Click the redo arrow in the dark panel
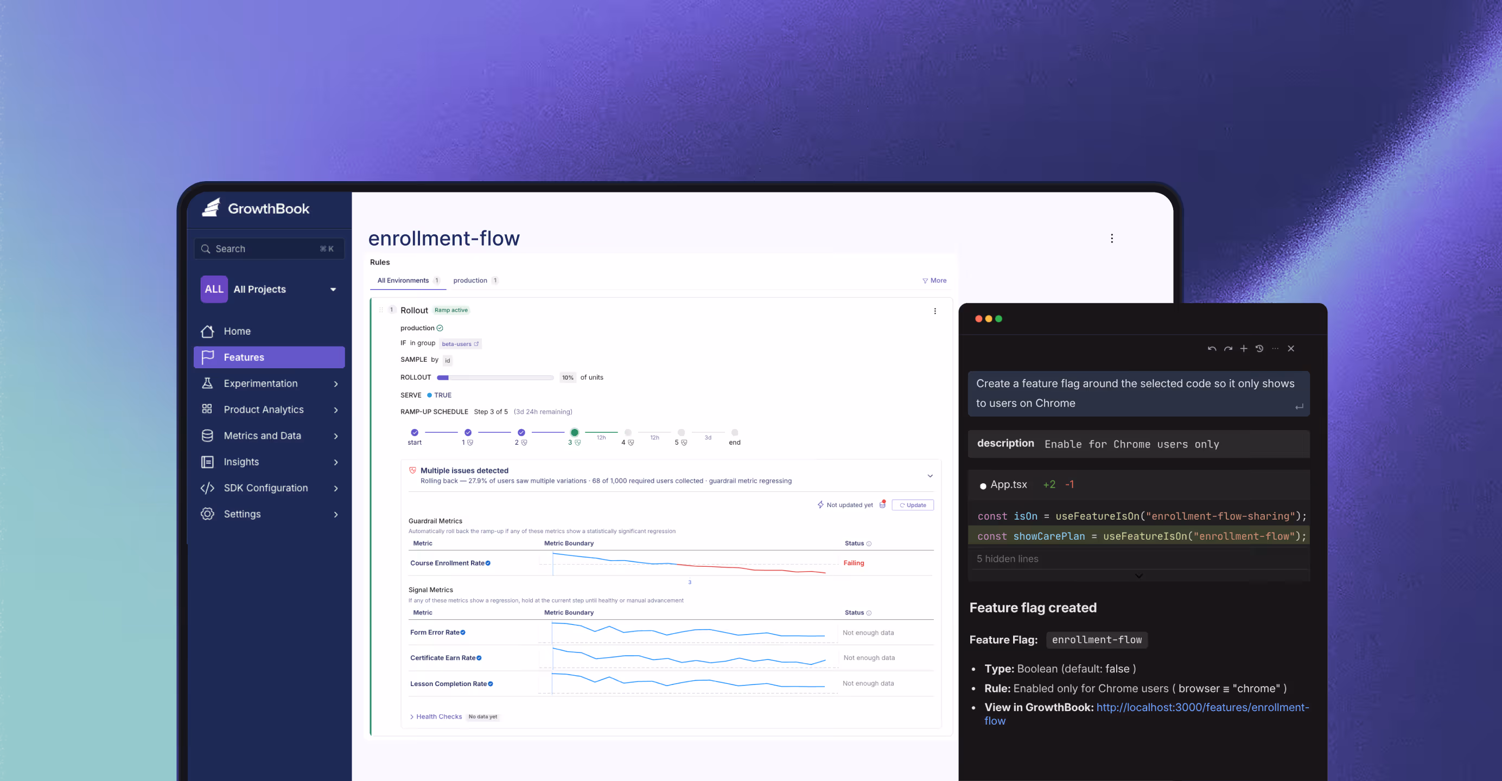The height and width of the screenshot is (781, 1502). tap(1228, 349)
